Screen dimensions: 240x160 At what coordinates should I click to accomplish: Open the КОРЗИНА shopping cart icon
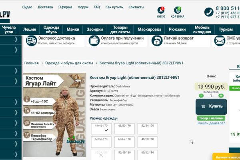[178, 10]
